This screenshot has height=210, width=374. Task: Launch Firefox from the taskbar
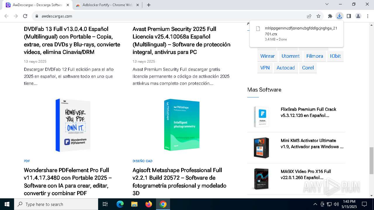tap(149, 204)
